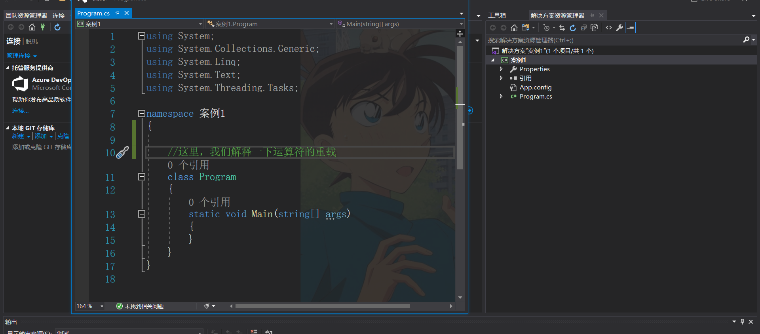Click the 未找到相关问题 status indicator
Image resolution: width=760 pixels, height=334 pixels.
point(140,306)
